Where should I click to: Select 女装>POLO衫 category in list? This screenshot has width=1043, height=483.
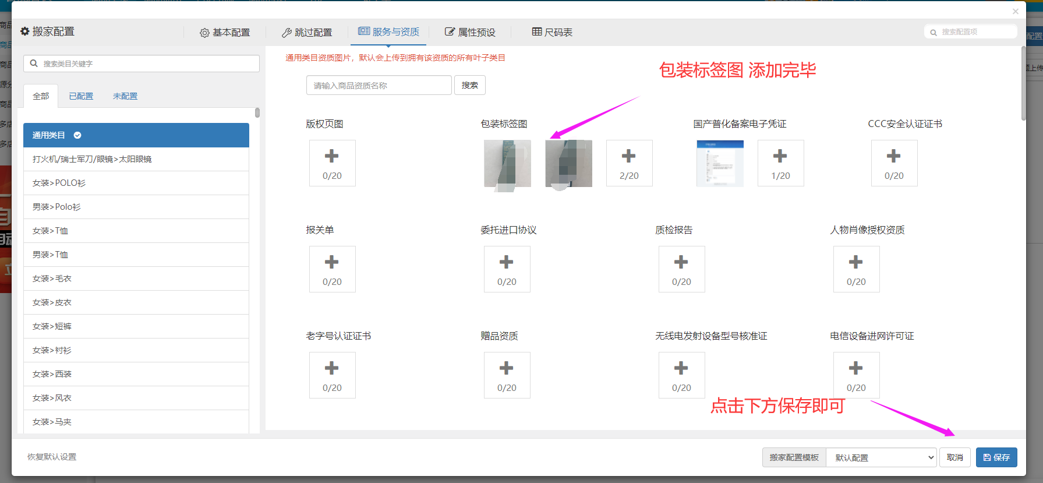[x=59, y=183]
